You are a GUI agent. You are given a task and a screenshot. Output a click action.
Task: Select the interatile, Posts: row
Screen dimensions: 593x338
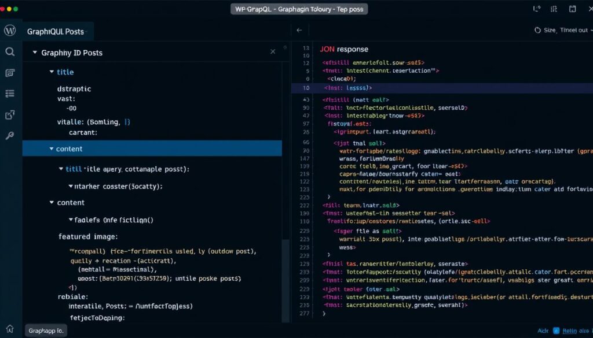coord(130,306)
